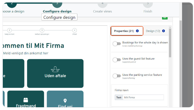Click preview step 2 Vælg kontakt circle

coord(9,30)
